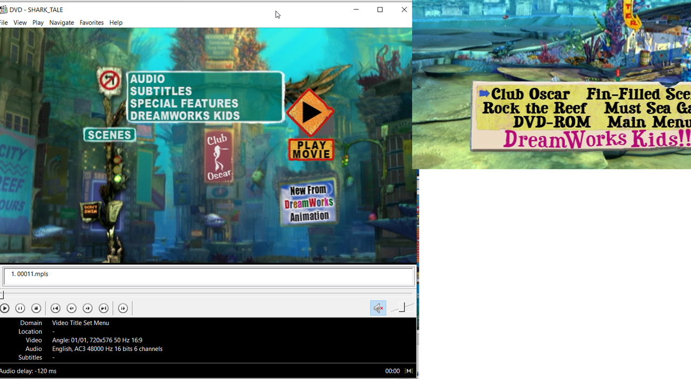Click the Main Menu text in the right image
691x379 pixels.
[x=648, y=122]
